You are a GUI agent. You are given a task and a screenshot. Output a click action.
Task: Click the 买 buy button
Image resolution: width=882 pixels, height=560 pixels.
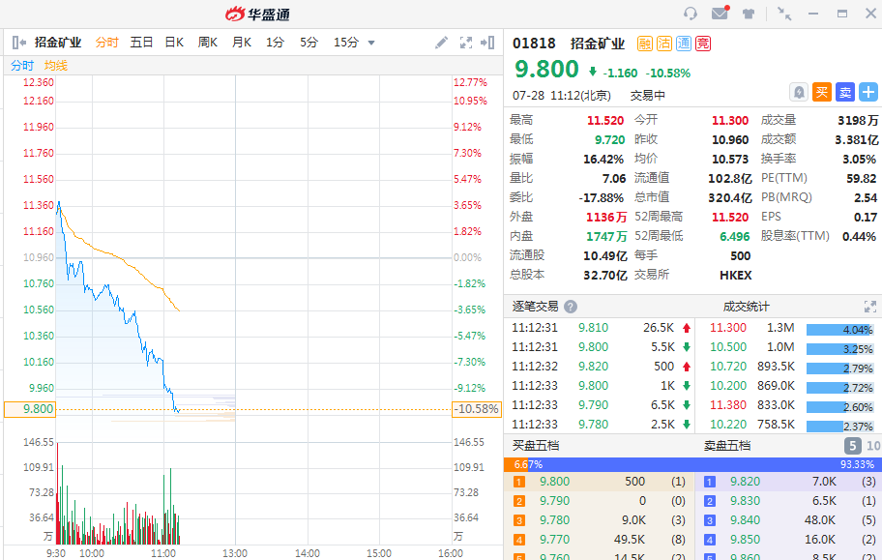pyautogui.click(x=822, y=92)
